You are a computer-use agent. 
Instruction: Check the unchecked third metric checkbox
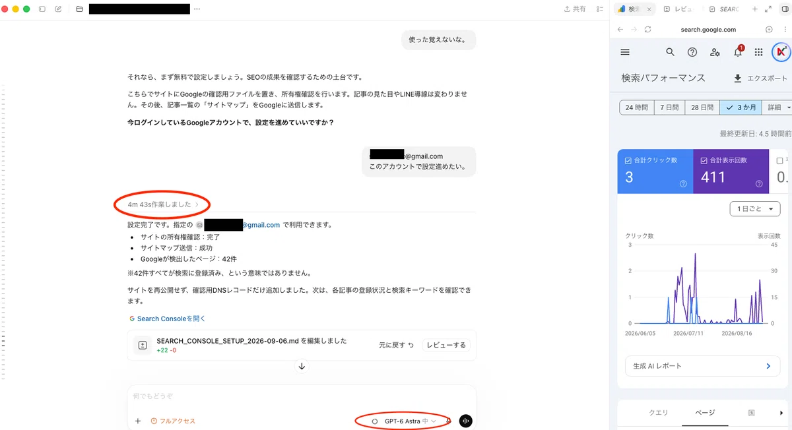click(x=779, y=160)
